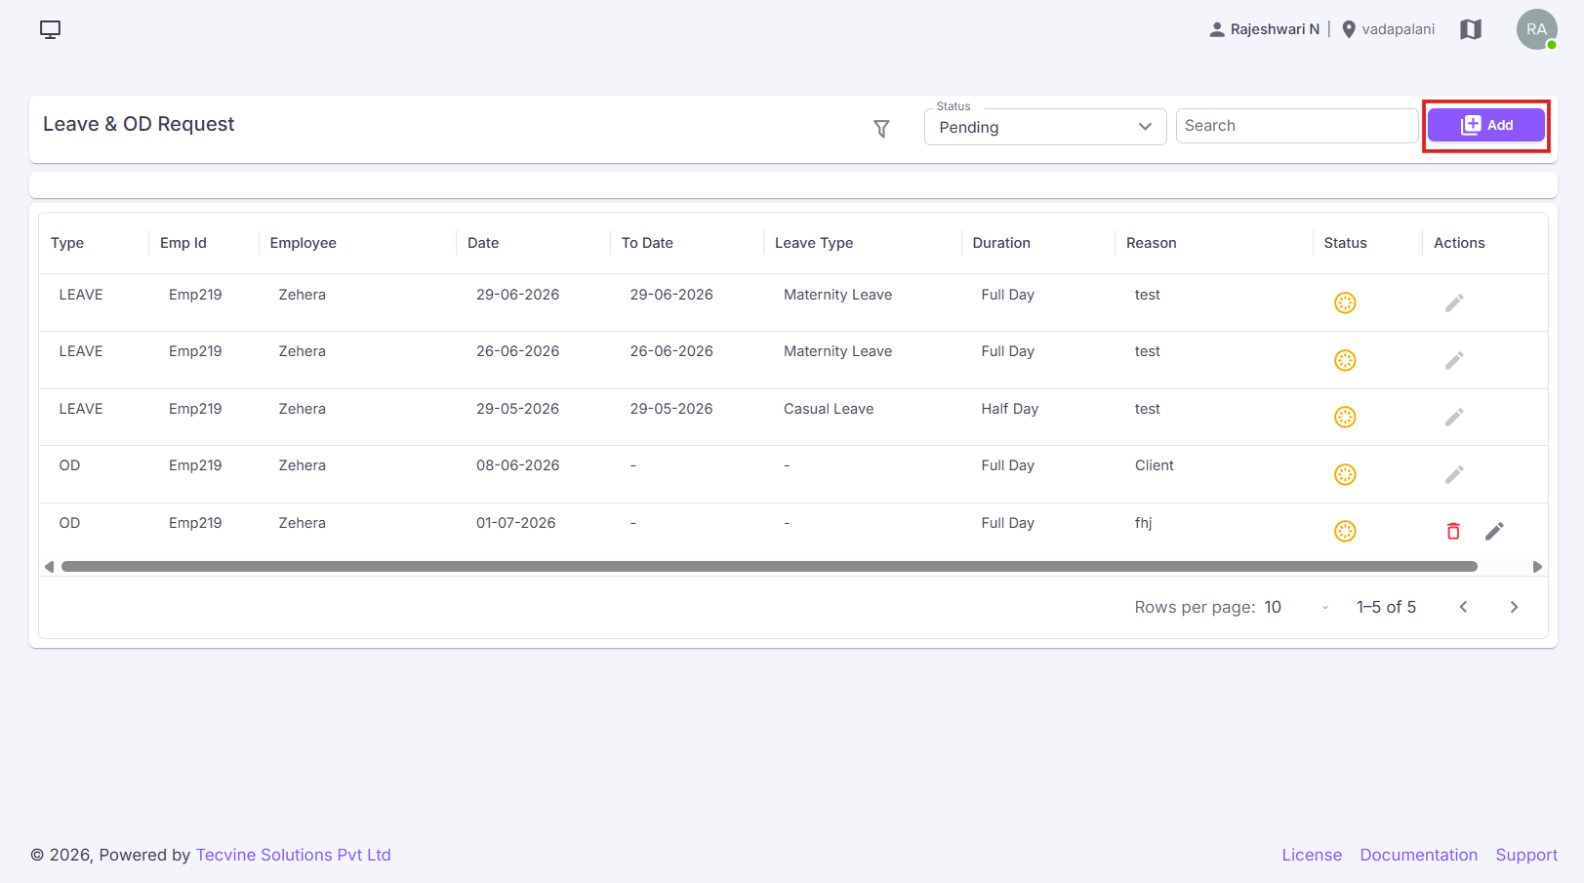Click the pending status icon for fhj OD row
The width and height of the screenshot is (1584, 883).
point(1345,531)
